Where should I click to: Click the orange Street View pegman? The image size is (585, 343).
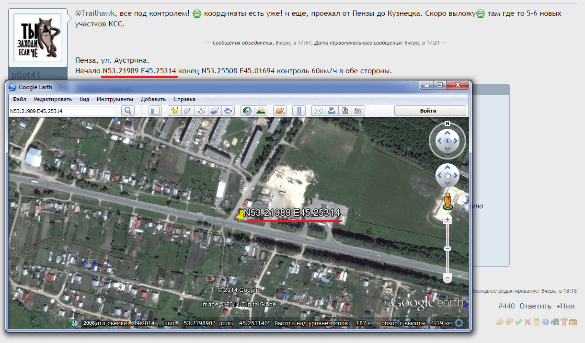tap(447, 201)
